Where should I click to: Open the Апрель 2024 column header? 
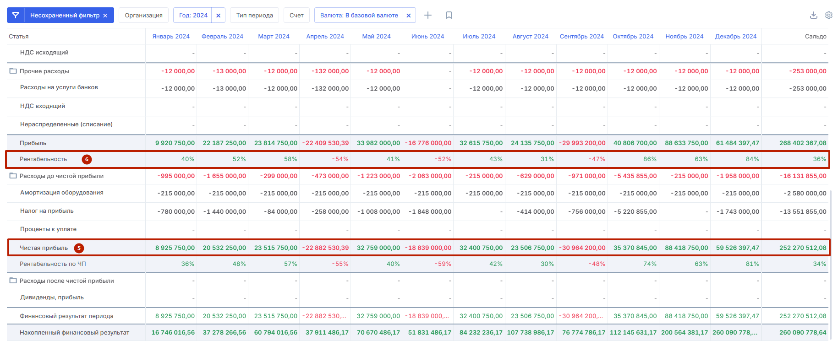(x=325, y=37)
